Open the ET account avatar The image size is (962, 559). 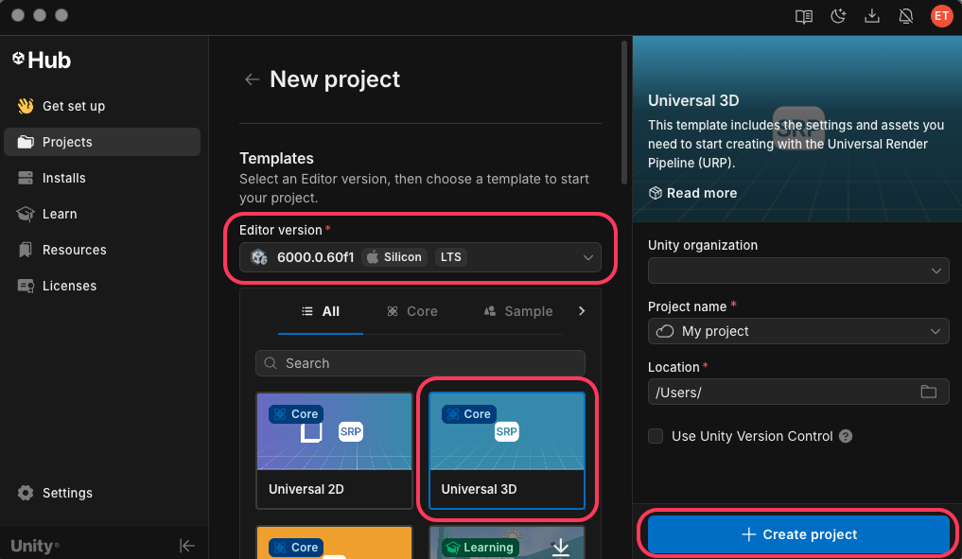[x=941, y=16]
